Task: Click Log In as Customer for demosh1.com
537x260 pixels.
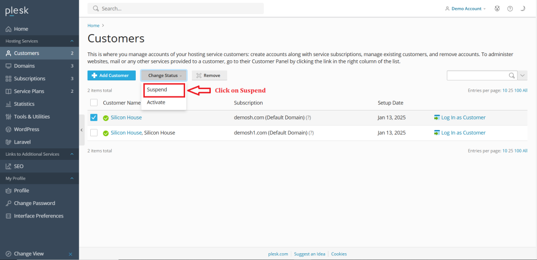Action: point(464,133)
